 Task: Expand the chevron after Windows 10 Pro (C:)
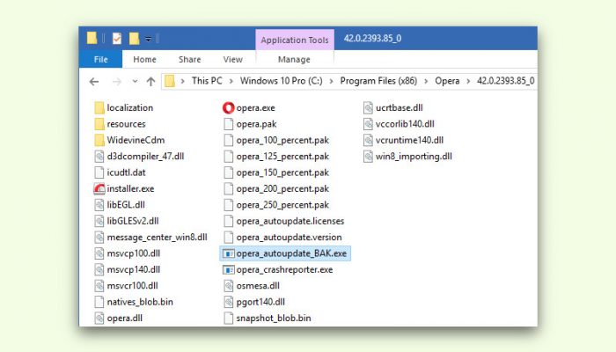[331, 81]
